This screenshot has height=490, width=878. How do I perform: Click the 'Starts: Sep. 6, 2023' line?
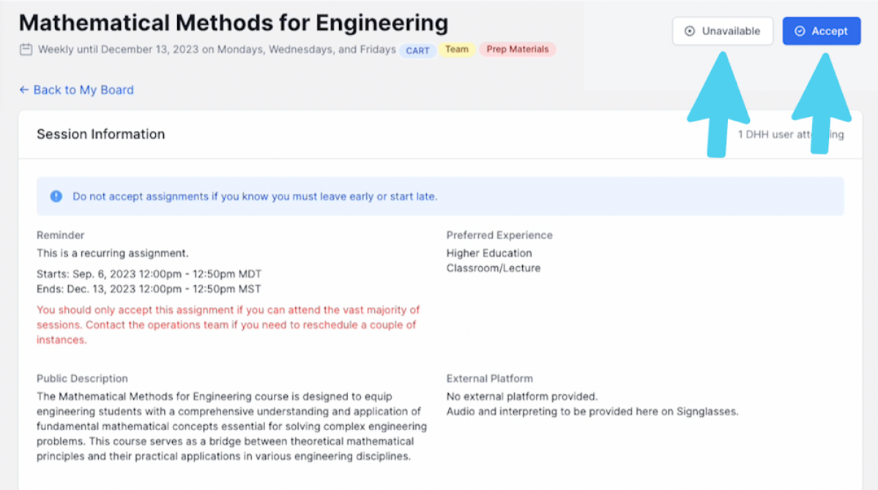[x=149, y=274]
